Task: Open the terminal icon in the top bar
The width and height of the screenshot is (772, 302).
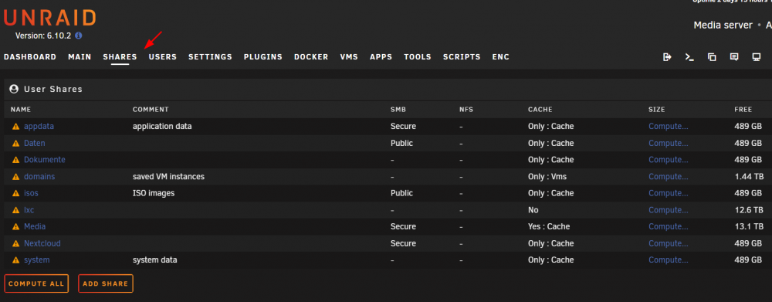Action: point(689,57)
